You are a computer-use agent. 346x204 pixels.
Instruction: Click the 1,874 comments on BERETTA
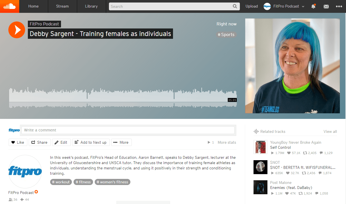[325, 173]
